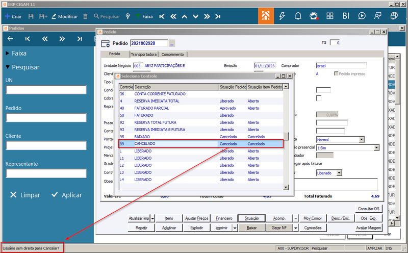Click the location pin icon
408x253 pixels.
click(128, 16)
